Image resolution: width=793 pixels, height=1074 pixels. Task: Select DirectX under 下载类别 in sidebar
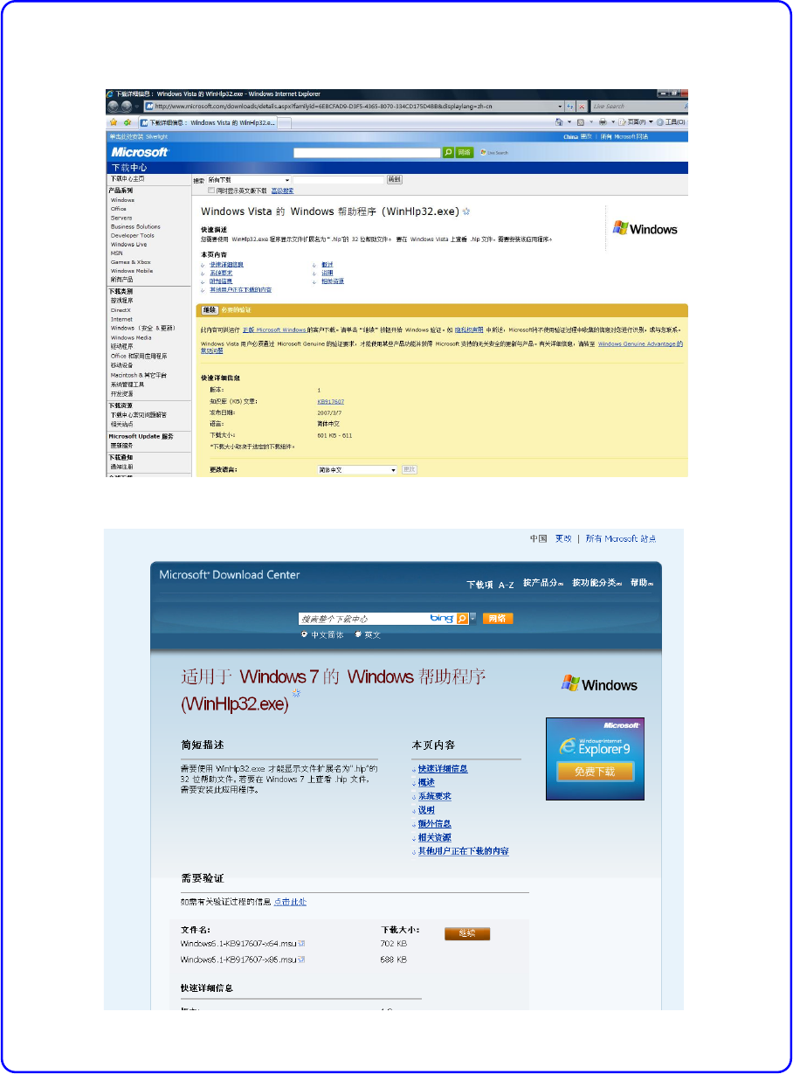121,310
